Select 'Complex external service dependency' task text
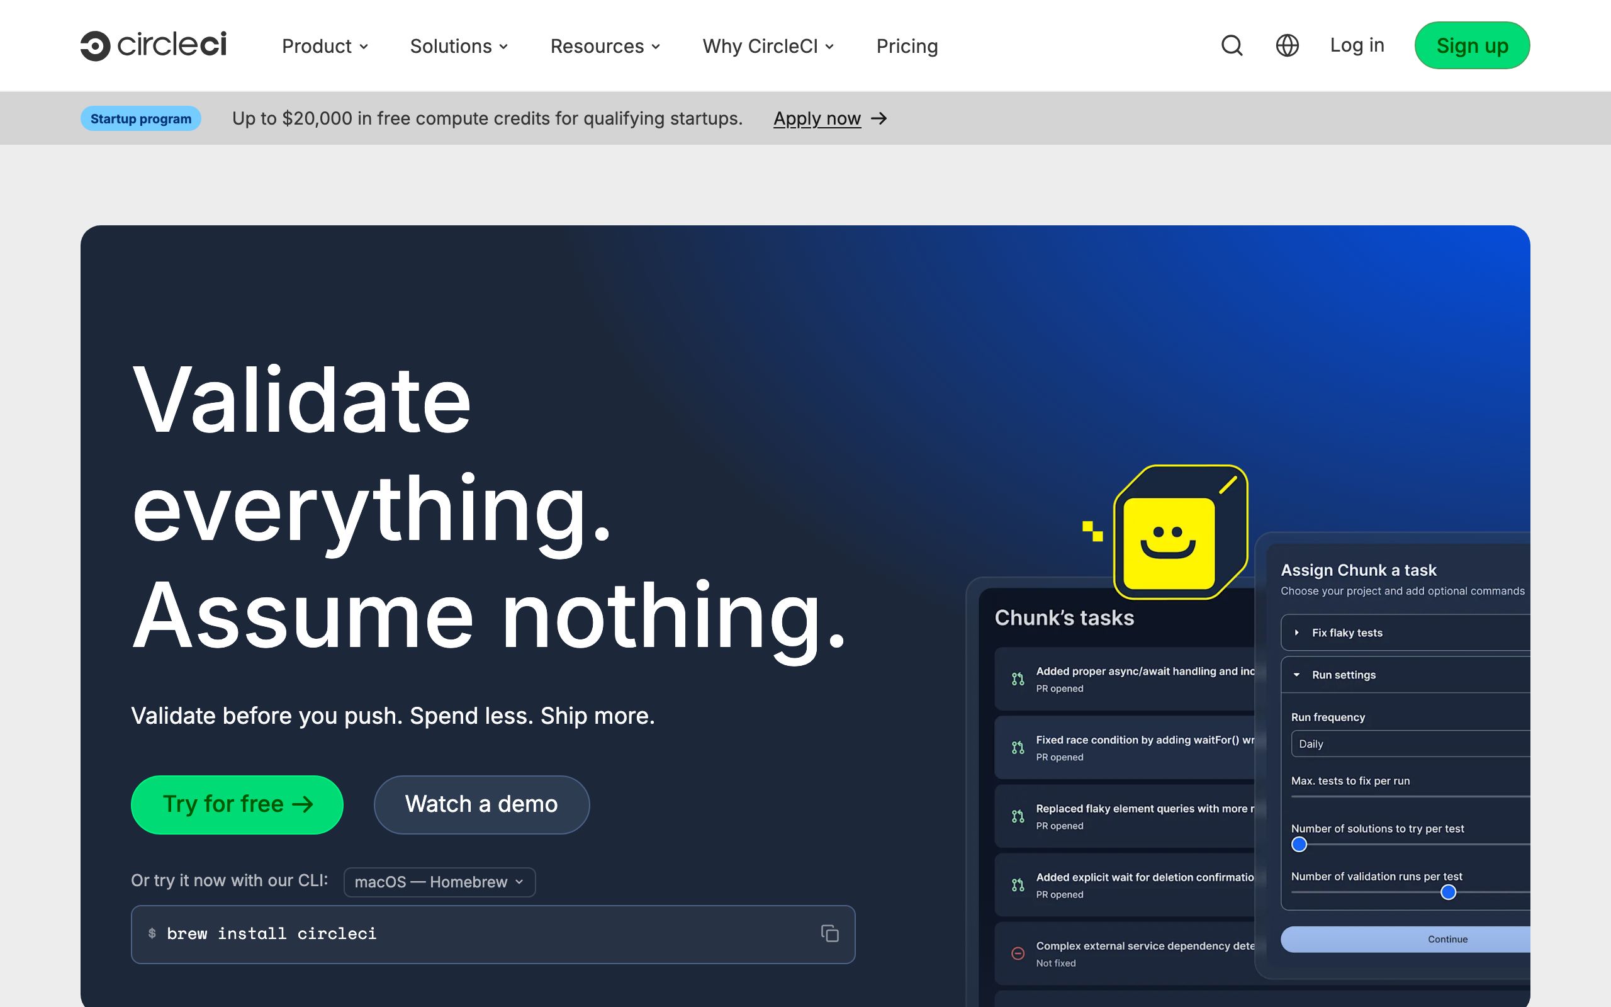1611x1007 pixels. (x=1145, y=946)
